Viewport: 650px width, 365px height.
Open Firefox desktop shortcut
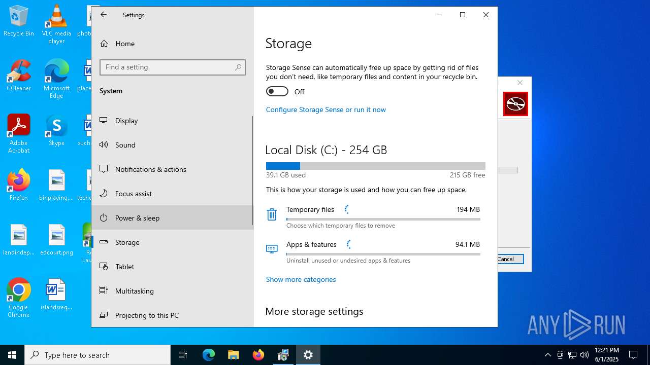click(19, 185)
